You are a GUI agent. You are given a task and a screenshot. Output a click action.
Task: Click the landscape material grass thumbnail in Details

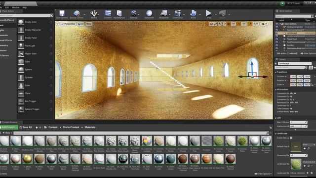296,164
